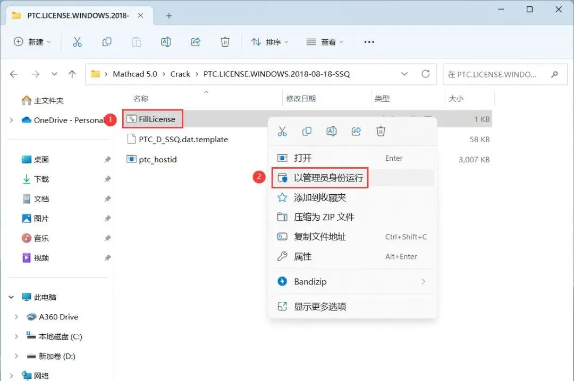
Task: Open 桌面 in the sidebar
Action: (x=35, y=159)
